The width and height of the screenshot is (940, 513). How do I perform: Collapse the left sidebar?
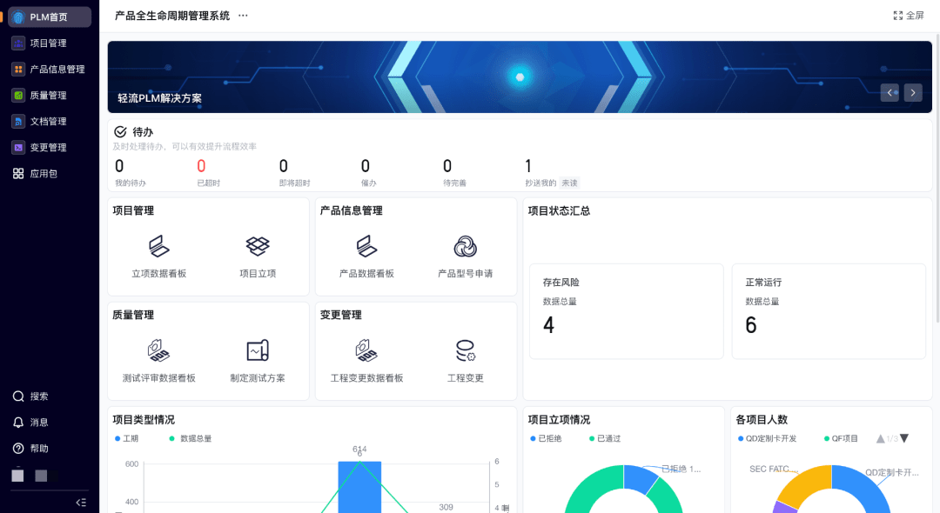pos(81,503)
